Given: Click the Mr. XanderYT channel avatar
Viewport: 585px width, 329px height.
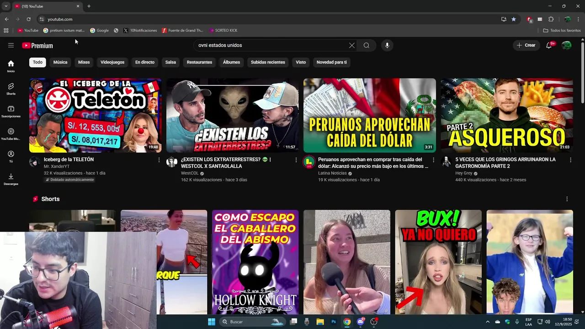Looking at the screenshot, I should [x=35, y=162].
